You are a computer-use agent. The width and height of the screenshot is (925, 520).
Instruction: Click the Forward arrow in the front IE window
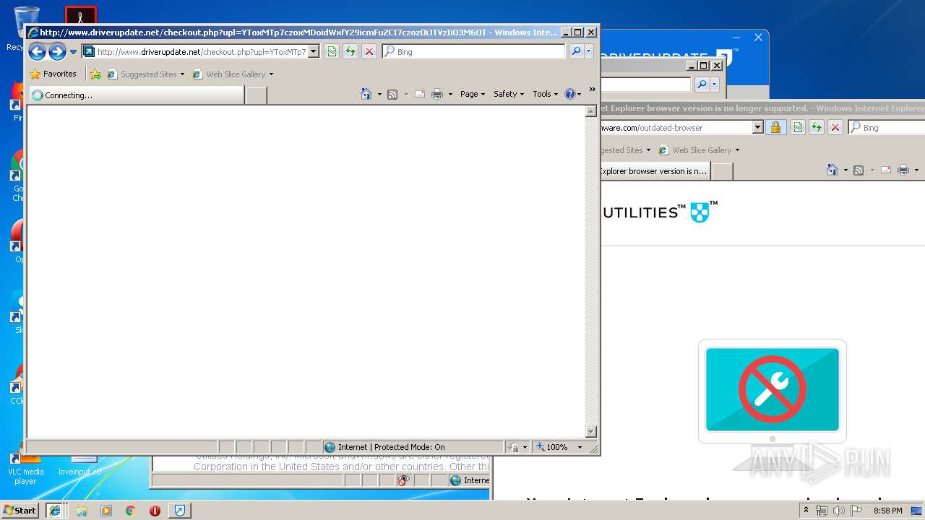click(x=57, y=51)
